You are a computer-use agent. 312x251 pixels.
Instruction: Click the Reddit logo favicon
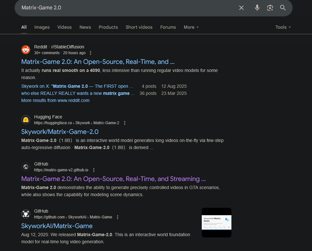[26, 50]
